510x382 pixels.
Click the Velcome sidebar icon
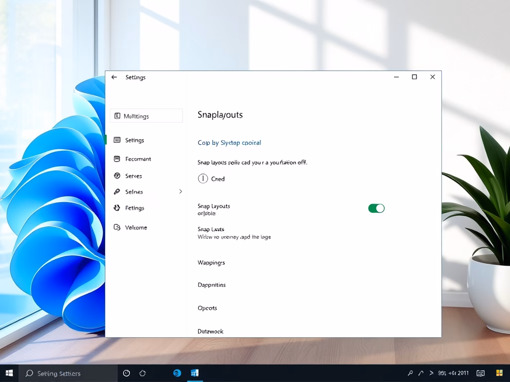117,227
